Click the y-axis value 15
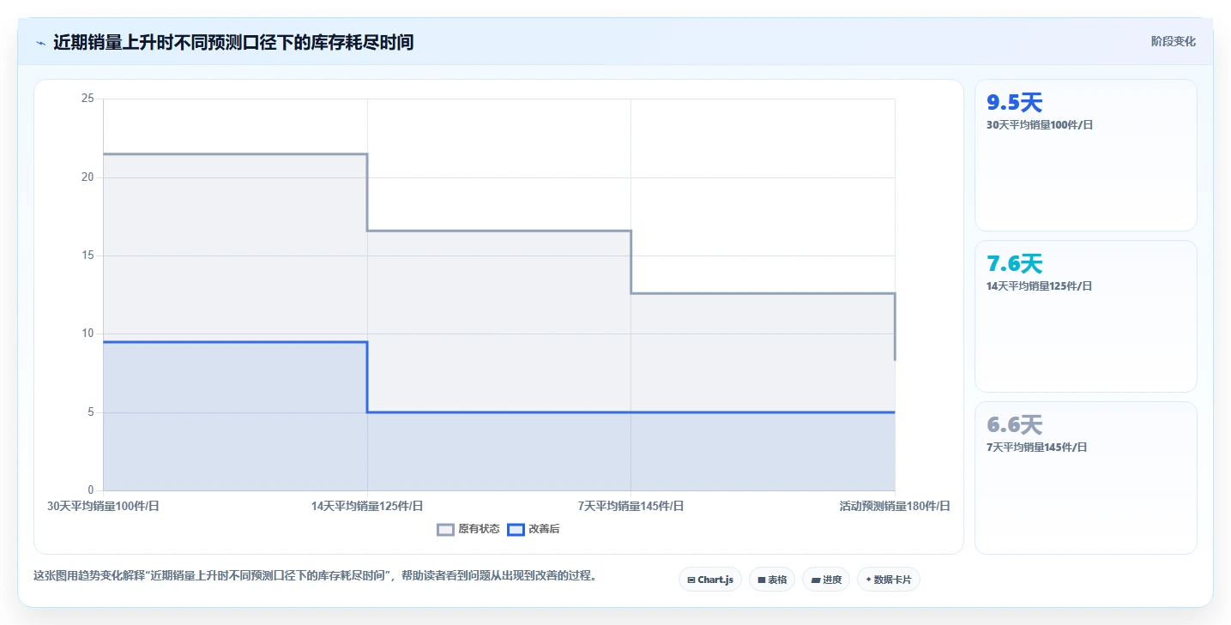Image resolution: width=1231 pixels, height=625 pixels. tap(87, 255)
